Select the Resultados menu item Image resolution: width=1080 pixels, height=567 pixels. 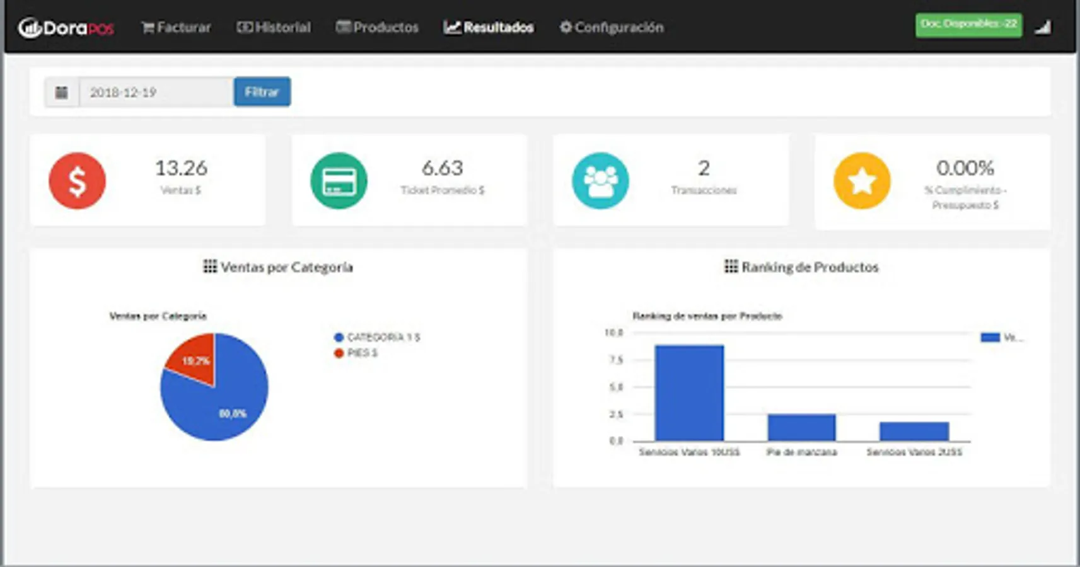point(489,28)
